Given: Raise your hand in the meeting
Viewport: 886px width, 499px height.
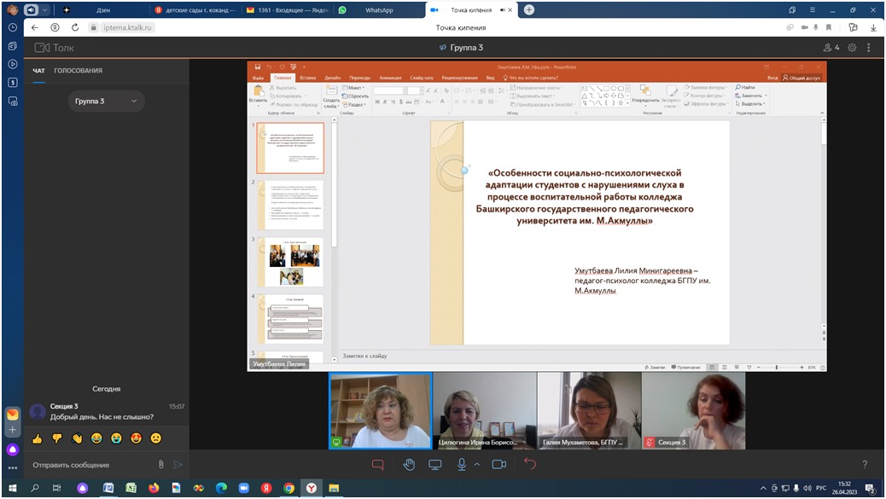Looking at the screenshot, I should click(408, 464).
